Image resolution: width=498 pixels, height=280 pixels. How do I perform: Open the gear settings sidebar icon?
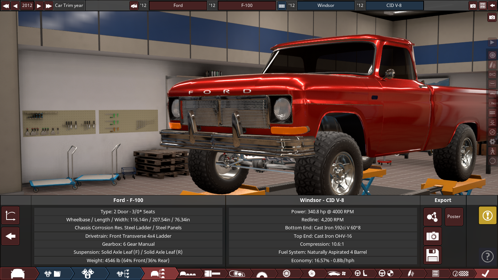(493, 141)
